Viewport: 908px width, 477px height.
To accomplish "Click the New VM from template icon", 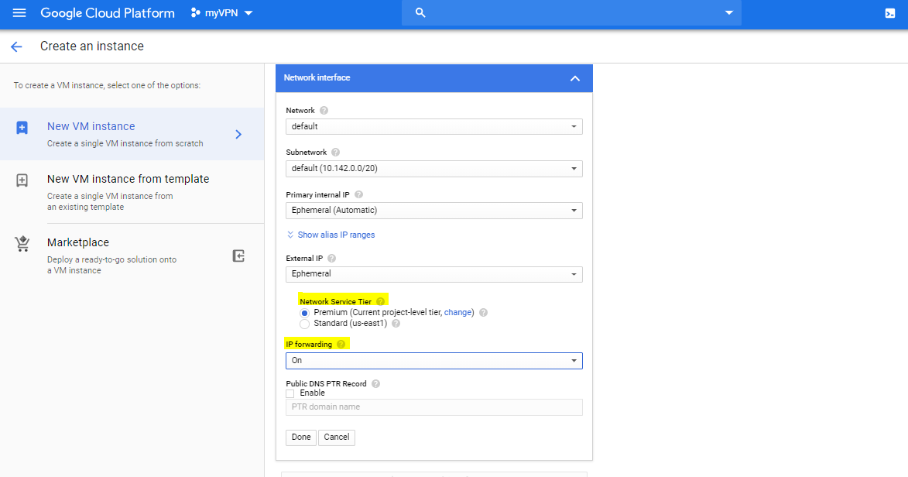I will click(x=22, y=180).
